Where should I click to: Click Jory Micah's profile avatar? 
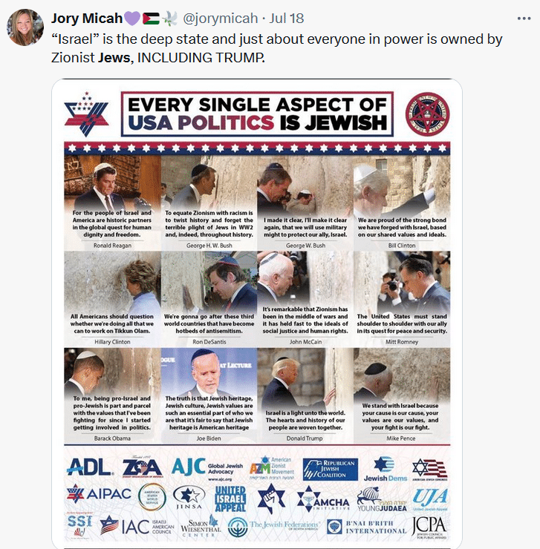(25, 27)
